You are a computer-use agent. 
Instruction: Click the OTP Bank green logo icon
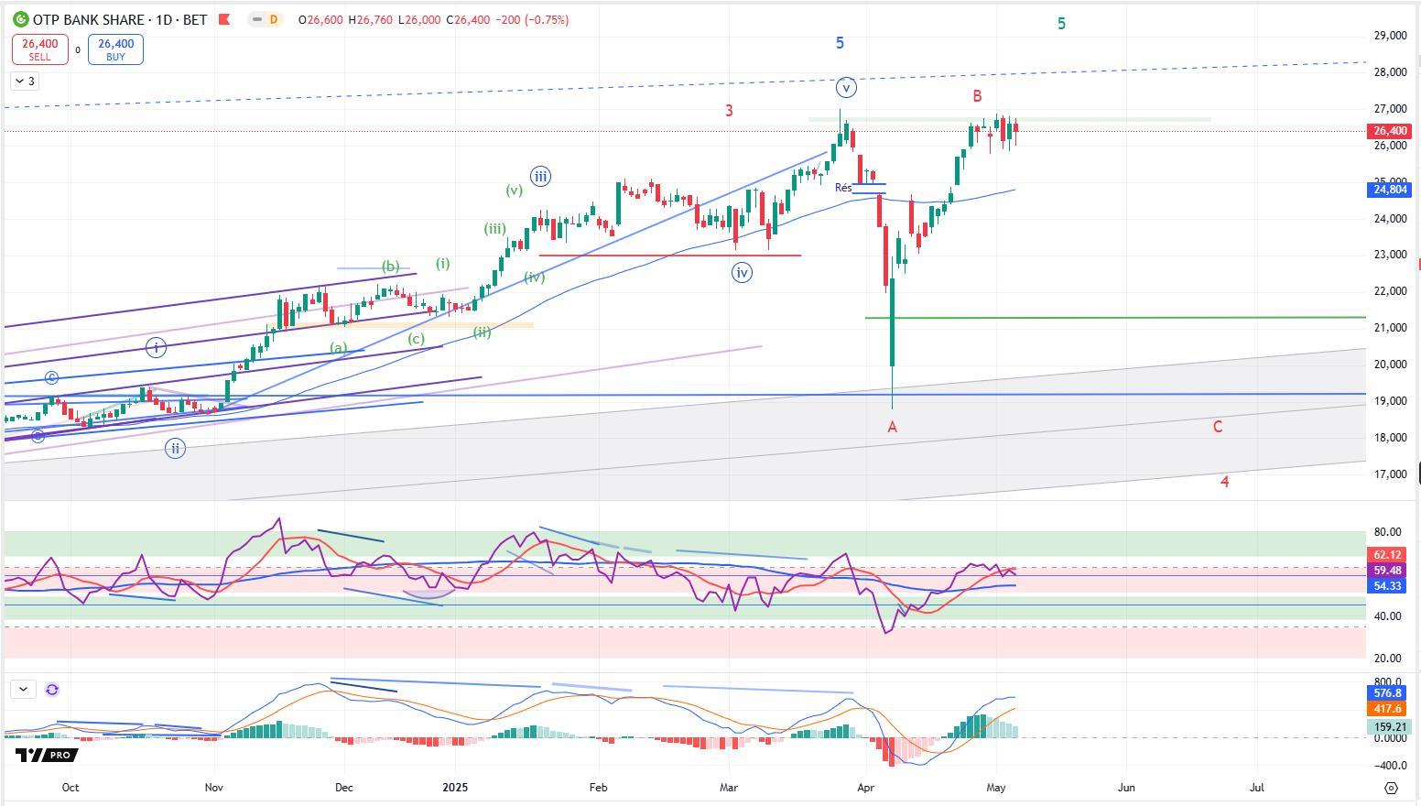[20, 19]
